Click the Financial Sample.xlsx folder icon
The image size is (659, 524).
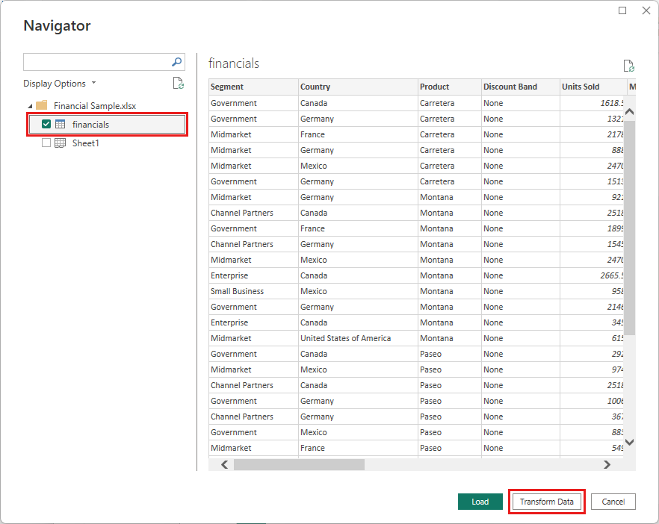[x=42, y=105]
